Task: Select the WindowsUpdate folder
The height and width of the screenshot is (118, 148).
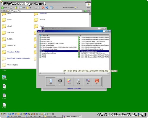Action: [x=10, y=65]
